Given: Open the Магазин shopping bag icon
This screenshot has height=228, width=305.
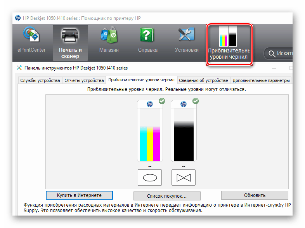Looking at the screenshot, I should pos(109,36).
